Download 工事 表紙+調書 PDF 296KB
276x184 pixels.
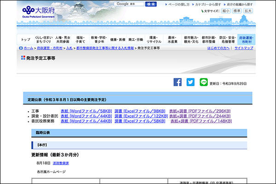click(200, 111)
